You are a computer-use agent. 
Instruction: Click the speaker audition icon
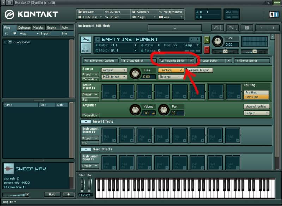point(68,194)
